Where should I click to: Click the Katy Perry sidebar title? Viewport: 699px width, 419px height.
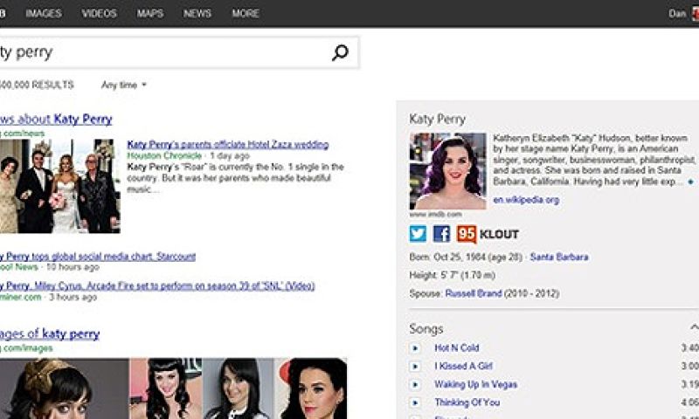coord(438,119)
